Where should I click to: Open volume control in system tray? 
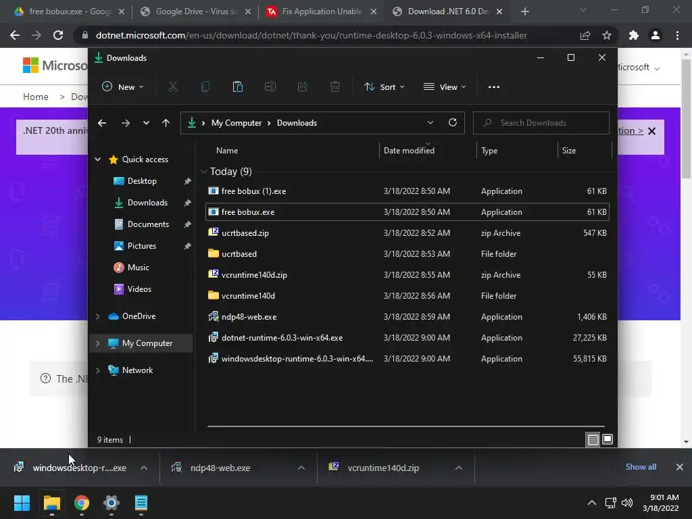pyautogui.click(x=626, y=503)
